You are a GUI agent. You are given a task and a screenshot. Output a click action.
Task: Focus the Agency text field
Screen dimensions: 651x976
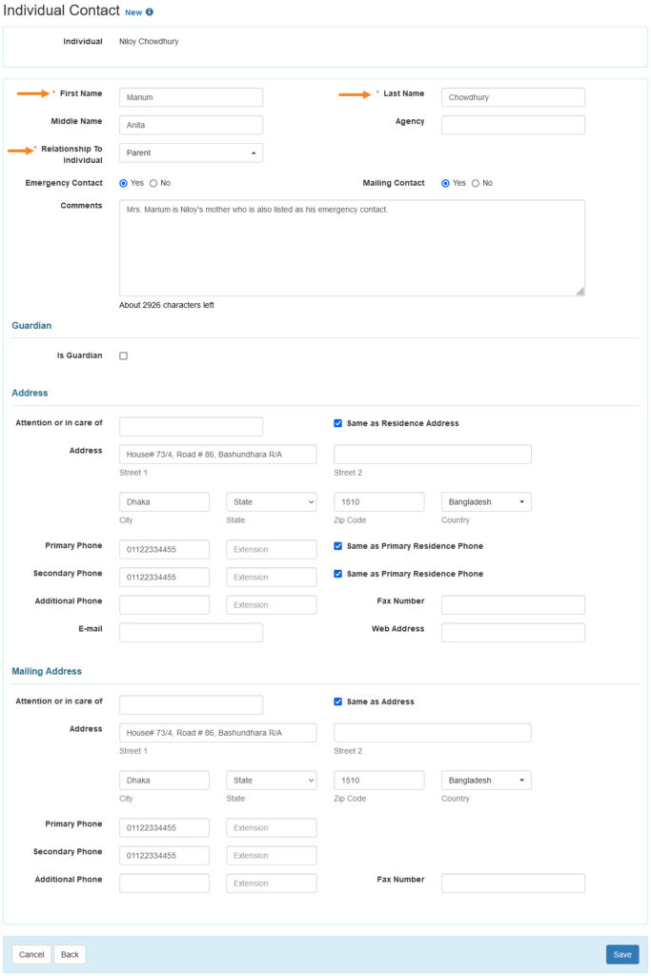click(x=513, y=125)
